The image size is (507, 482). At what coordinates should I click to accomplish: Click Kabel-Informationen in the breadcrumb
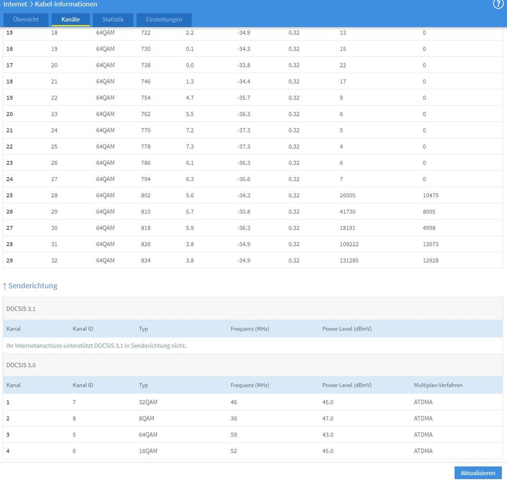(x=65, y=4)
